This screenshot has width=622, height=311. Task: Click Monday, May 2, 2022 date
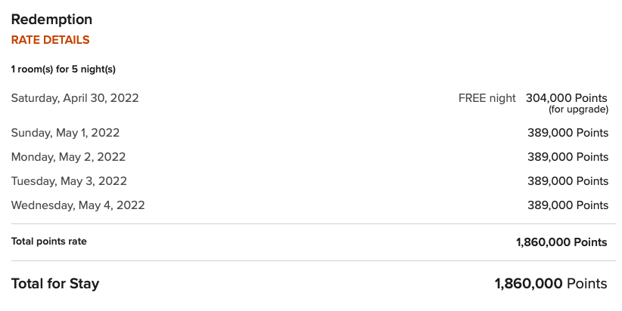pos(68,157)
